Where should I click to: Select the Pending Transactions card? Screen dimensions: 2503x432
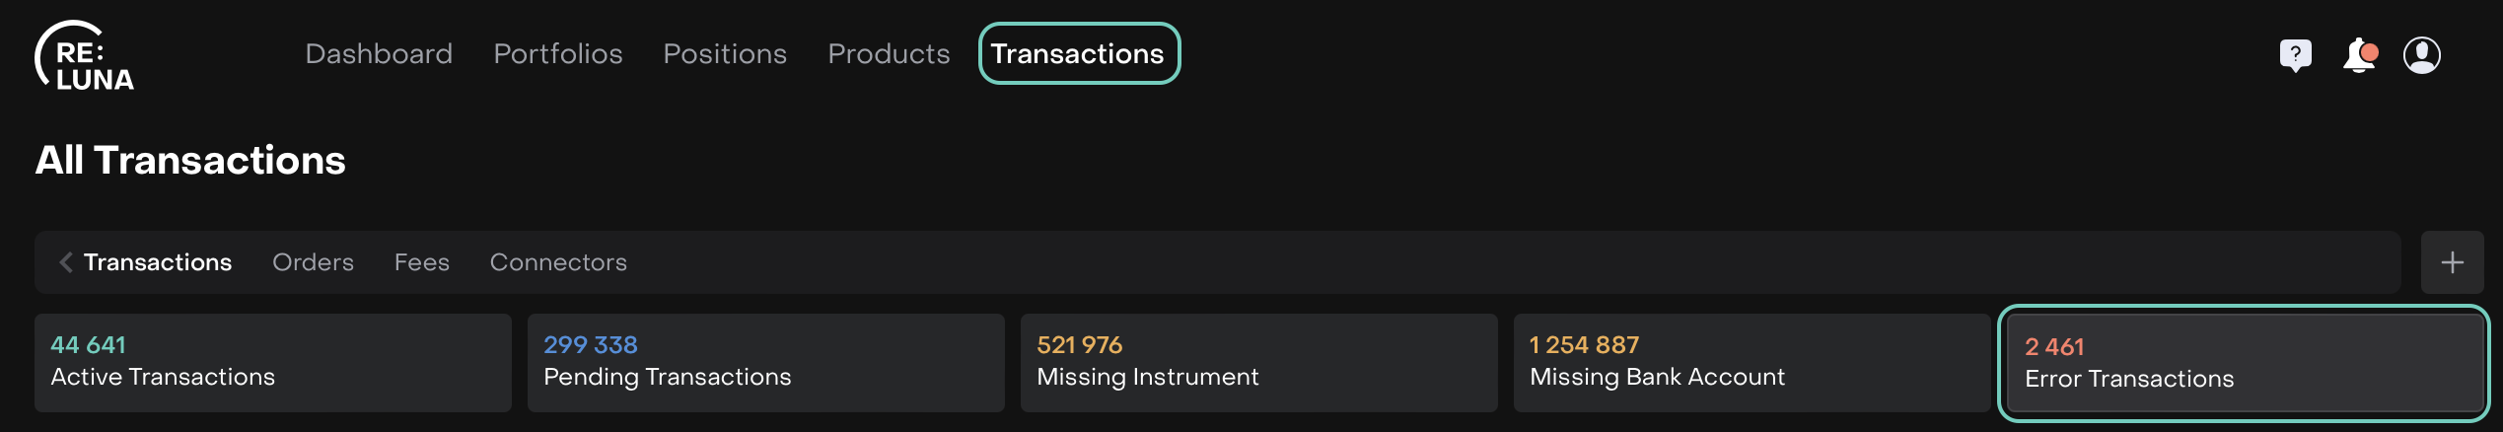(765, 362)
